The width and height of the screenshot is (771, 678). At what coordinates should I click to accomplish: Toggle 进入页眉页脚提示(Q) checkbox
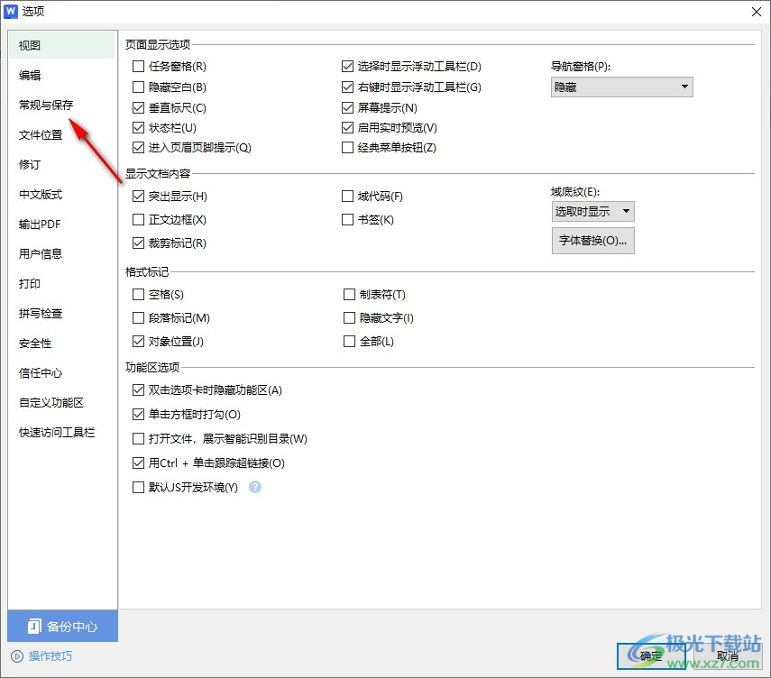click(139, 148)
